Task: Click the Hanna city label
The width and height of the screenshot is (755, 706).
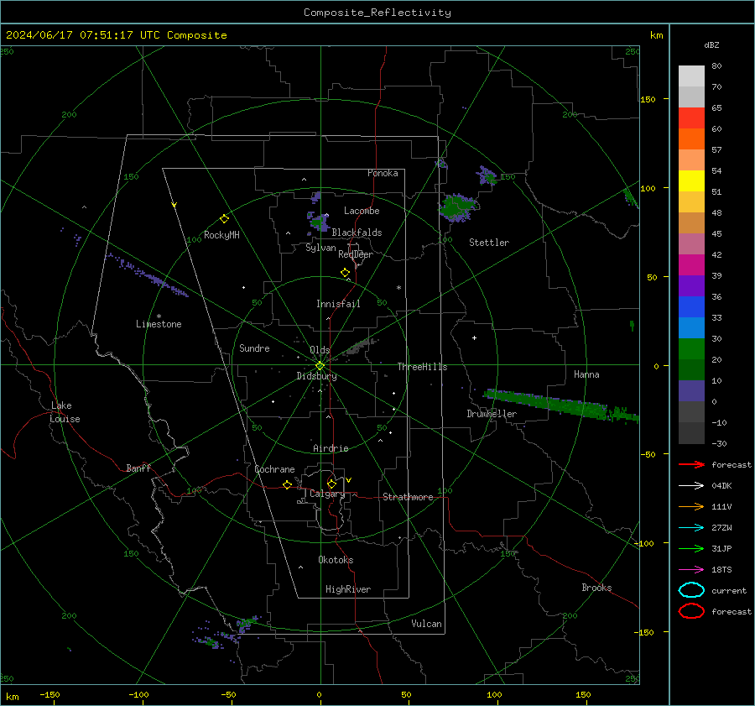Action: 586,374
